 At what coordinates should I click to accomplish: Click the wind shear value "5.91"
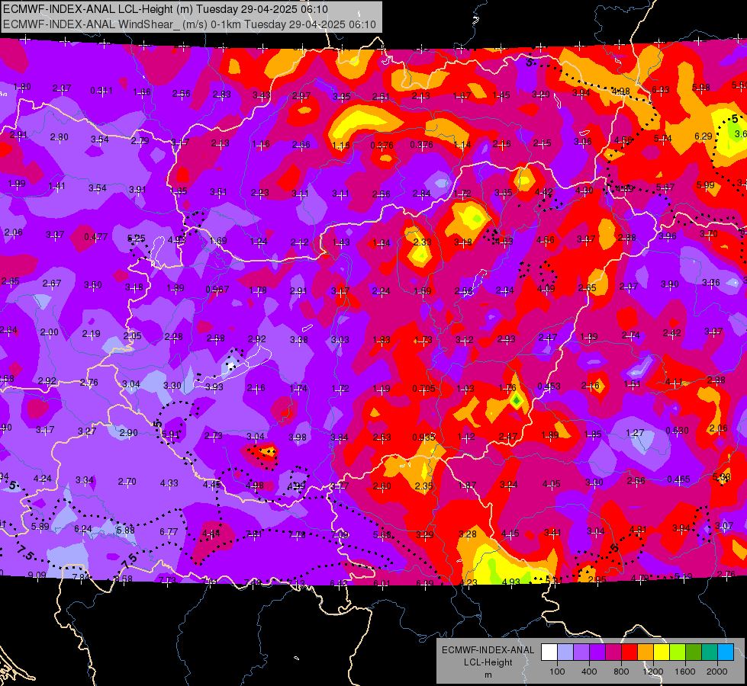pos(171,434)
